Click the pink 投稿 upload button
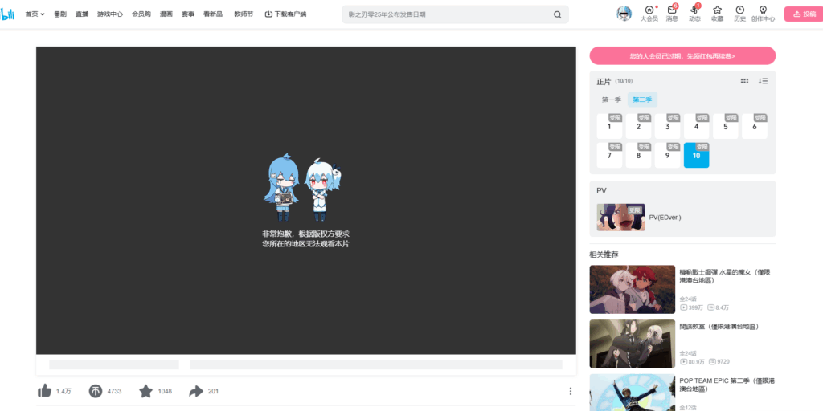 [804, 14]
